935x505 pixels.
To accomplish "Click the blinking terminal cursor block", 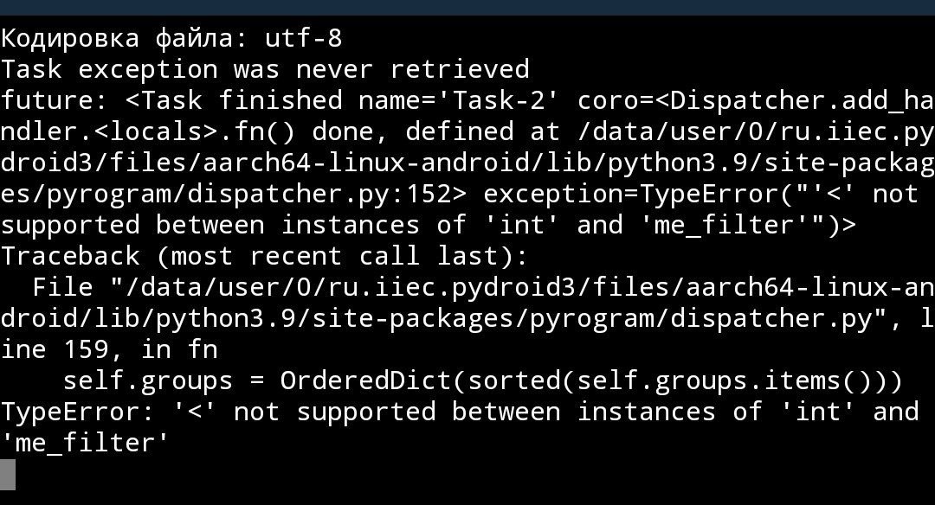I will click(x=8, y=474).
